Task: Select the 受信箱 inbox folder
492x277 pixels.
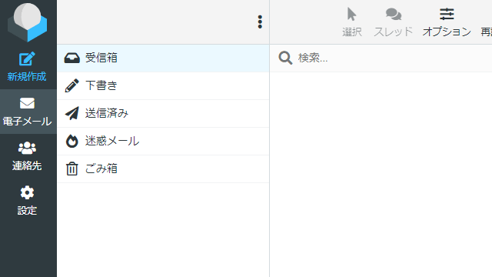Action: click(163, 58)
